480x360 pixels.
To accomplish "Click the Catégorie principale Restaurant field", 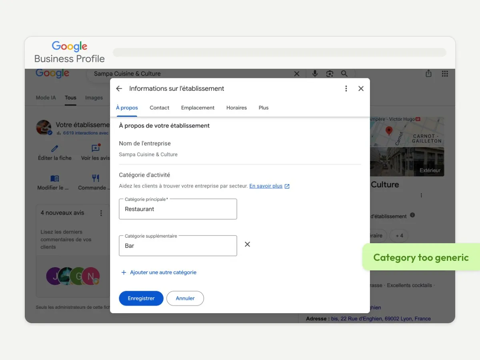I will (178, 209).
